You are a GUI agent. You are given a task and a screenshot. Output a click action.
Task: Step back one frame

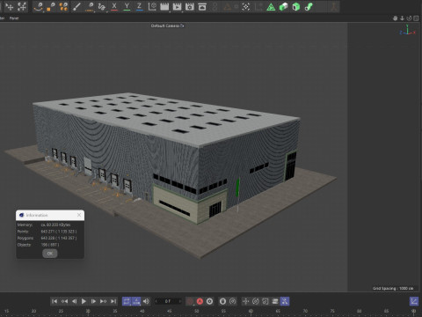74,301
